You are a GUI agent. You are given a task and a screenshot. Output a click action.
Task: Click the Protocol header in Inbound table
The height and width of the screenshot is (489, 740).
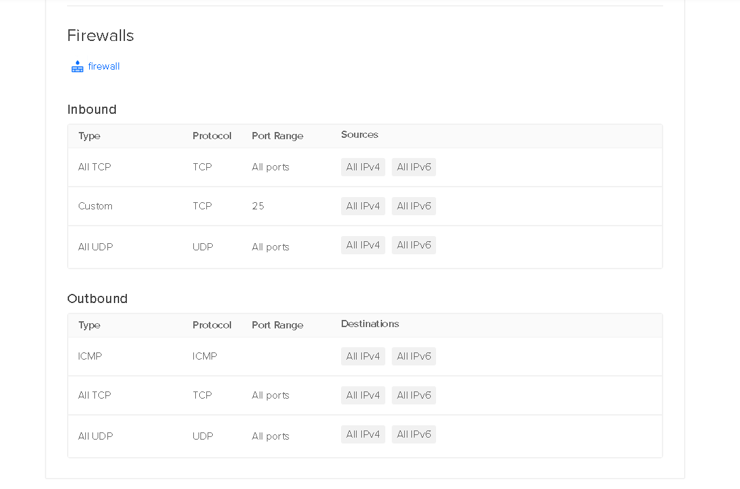[x=212, y=136]
